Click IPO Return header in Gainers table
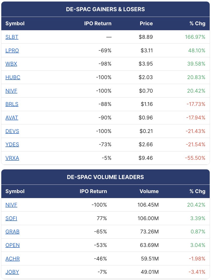Viewport: 211px width, 280px height. [98, 23]
